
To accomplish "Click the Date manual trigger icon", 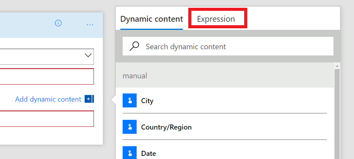I will pyautogui.click(x=129, y=153).
